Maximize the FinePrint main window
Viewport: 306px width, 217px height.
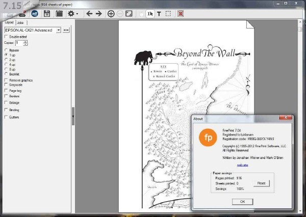(x=286, y=4)
